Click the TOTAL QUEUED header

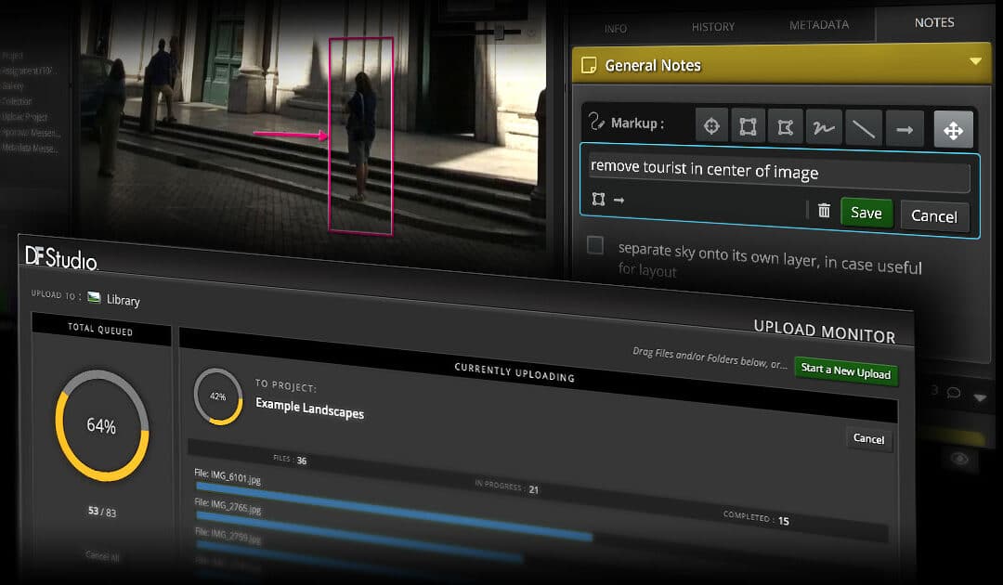click(100, 330)
